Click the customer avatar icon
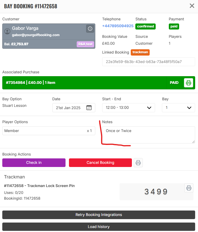 pyautogui.click(x=7, y=32)
